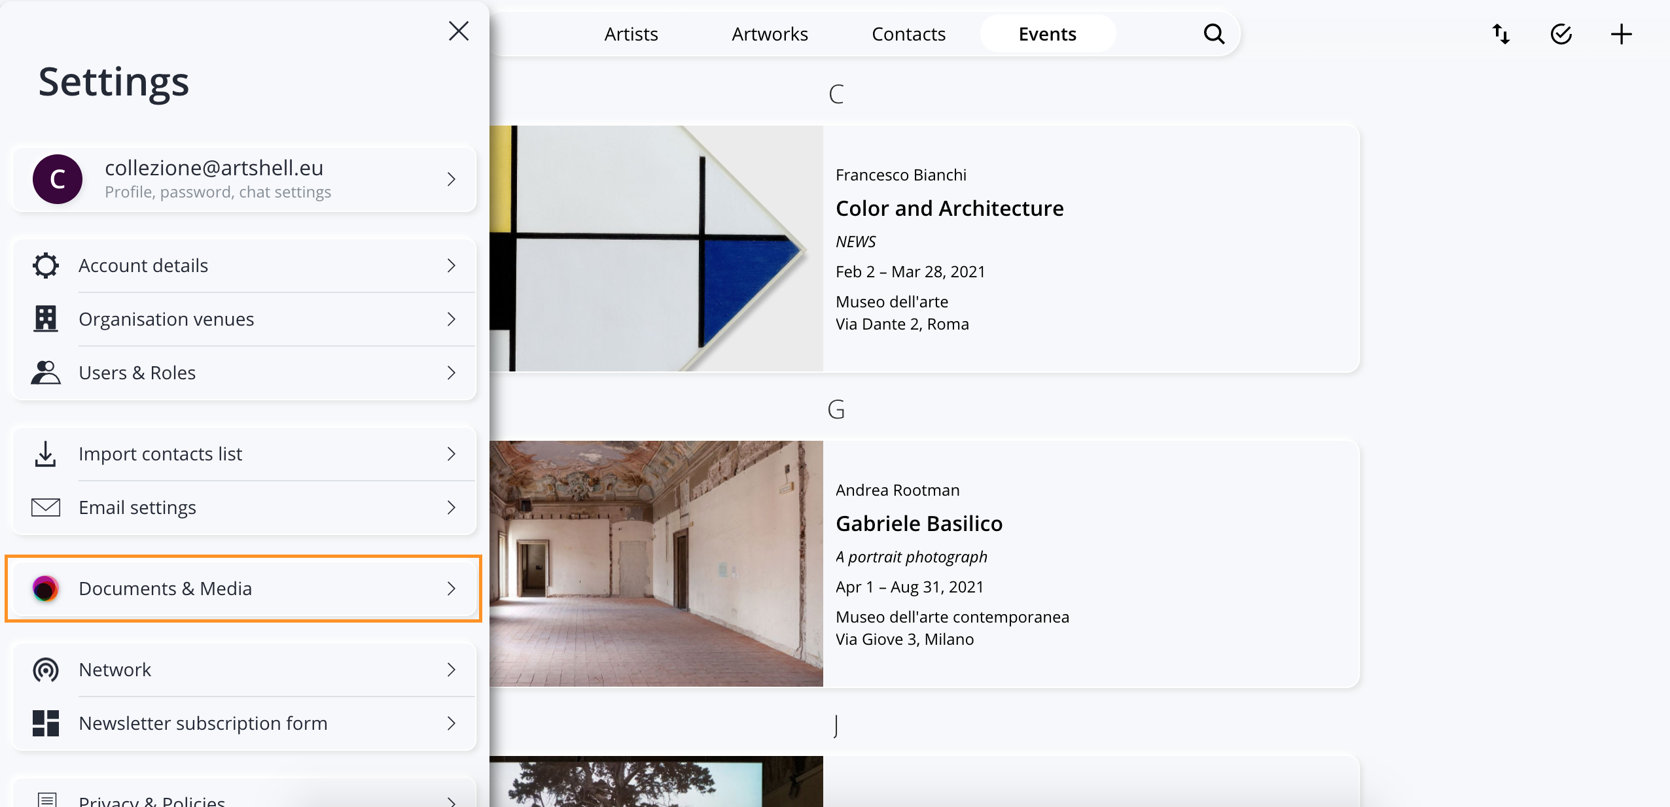Click the section letter C header

[x=836, y=94]
